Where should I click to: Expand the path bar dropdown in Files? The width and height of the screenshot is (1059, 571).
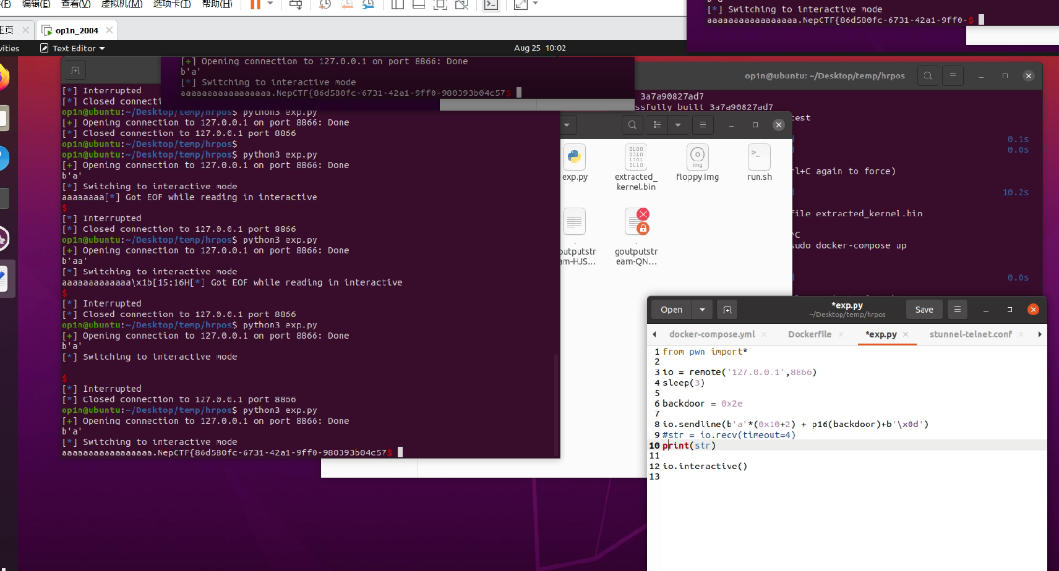pyautogui.click(x=567, y=125)
